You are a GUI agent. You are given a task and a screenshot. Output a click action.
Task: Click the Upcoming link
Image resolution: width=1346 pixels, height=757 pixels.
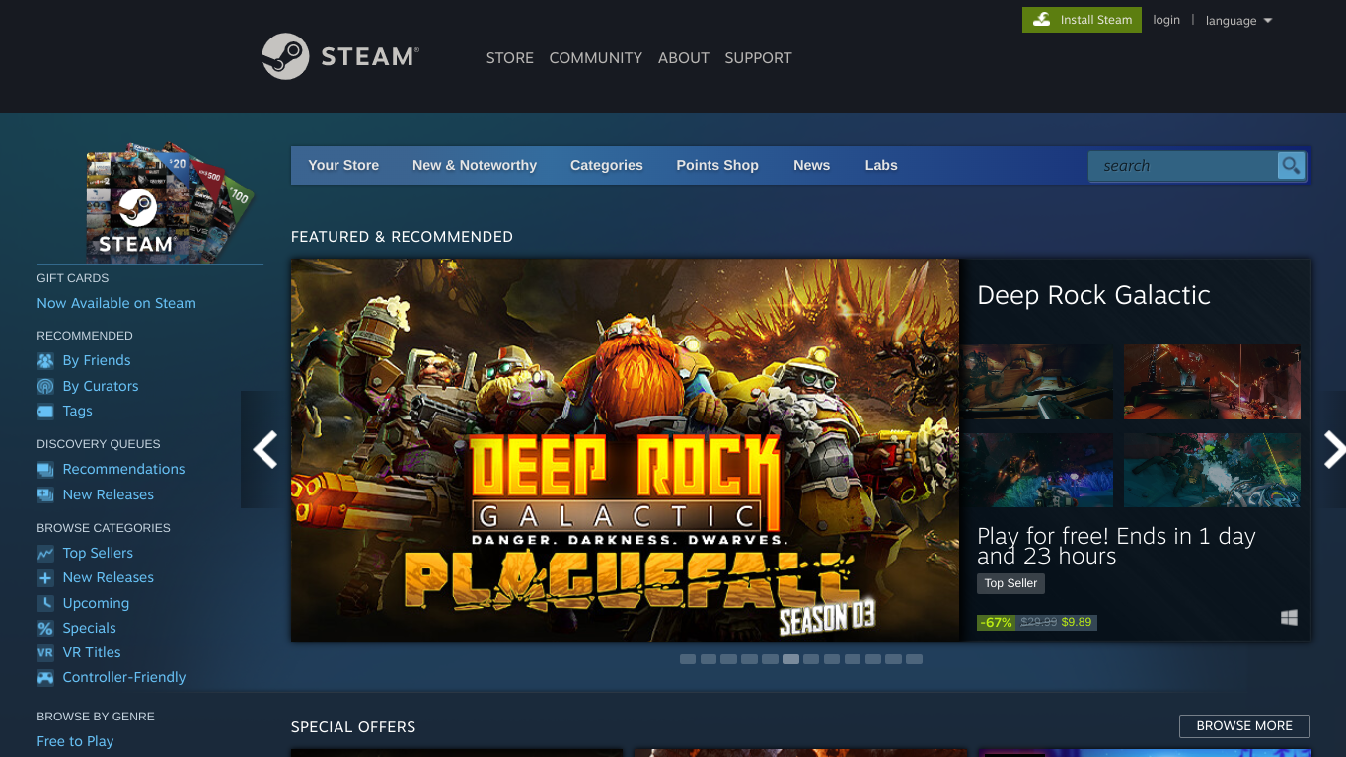tap(96, 603)
